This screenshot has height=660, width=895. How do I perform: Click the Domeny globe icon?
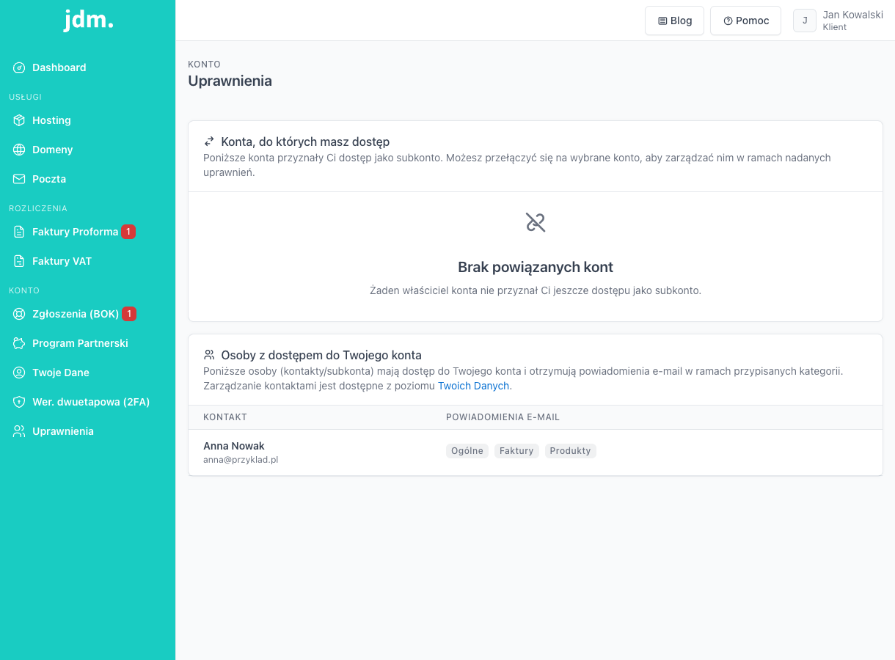[x=19, y=150]
